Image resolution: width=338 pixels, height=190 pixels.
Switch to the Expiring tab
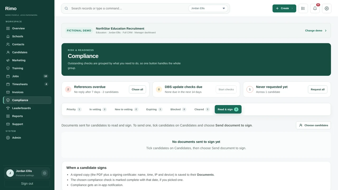coord(154,109)
